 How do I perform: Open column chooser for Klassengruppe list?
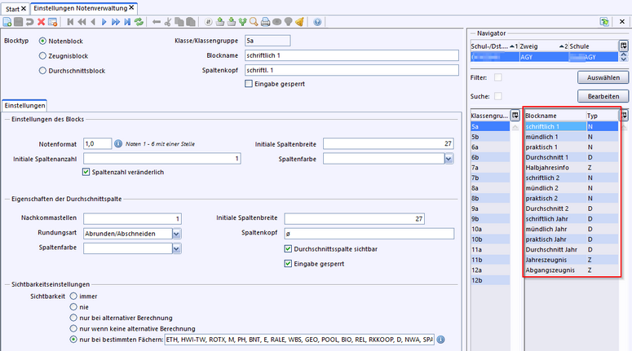pos(515,116)
